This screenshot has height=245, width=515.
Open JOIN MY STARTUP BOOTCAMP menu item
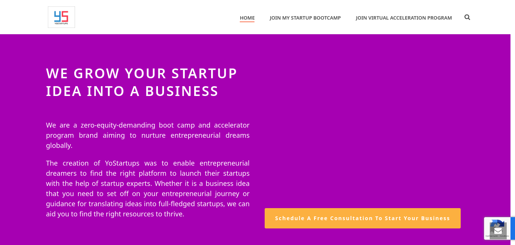[x=305, y=18]
